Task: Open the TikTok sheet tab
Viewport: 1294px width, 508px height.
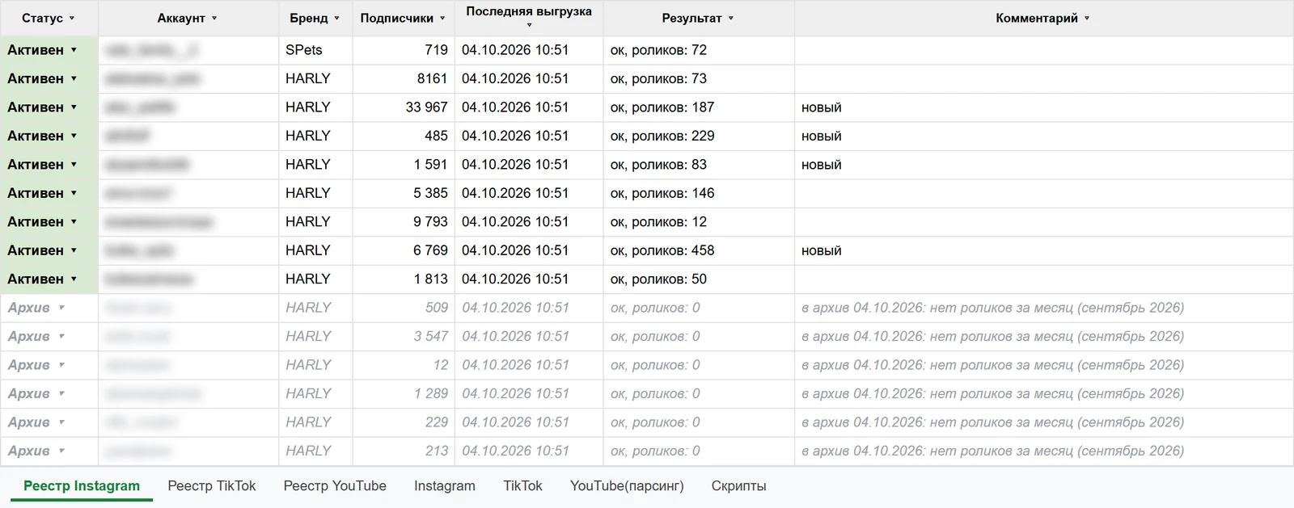Action: (522, 486)
